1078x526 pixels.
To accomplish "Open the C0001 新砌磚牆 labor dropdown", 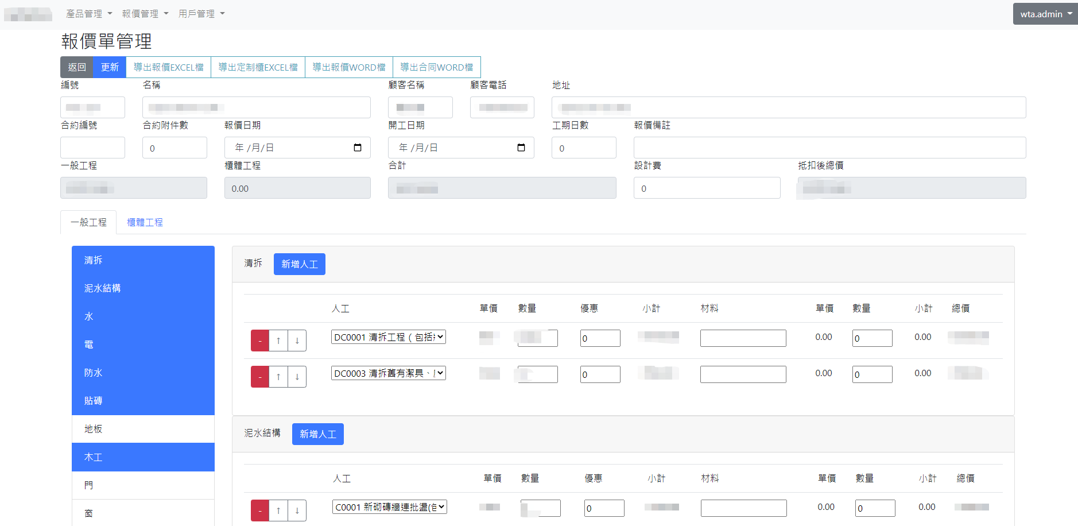I will point(390,507).
